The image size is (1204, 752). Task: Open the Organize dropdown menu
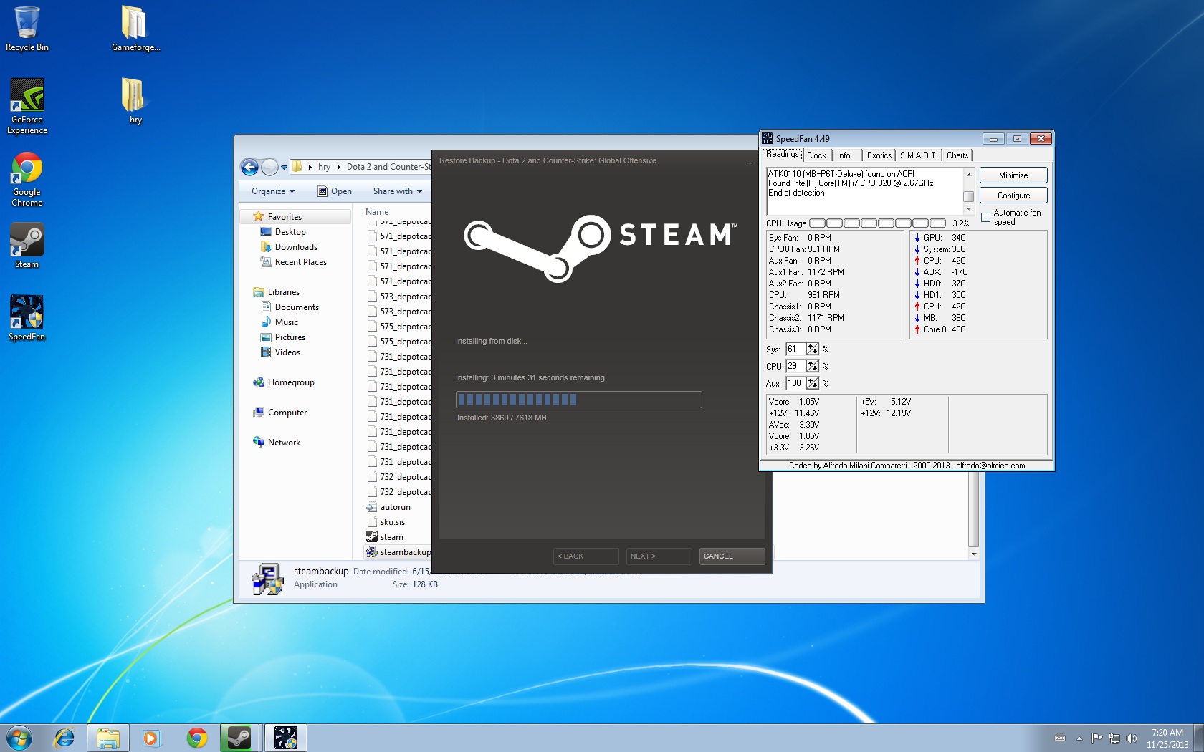coord(272,191)
